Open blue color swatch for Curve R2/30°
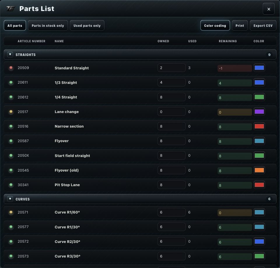The image size is (280, 268). coord(259,241)
